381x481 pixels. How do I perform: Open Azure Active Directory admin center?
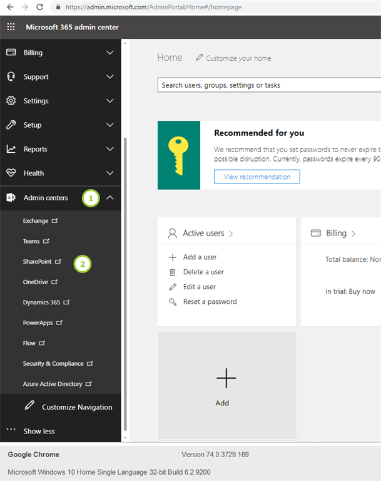pos(53,384)
